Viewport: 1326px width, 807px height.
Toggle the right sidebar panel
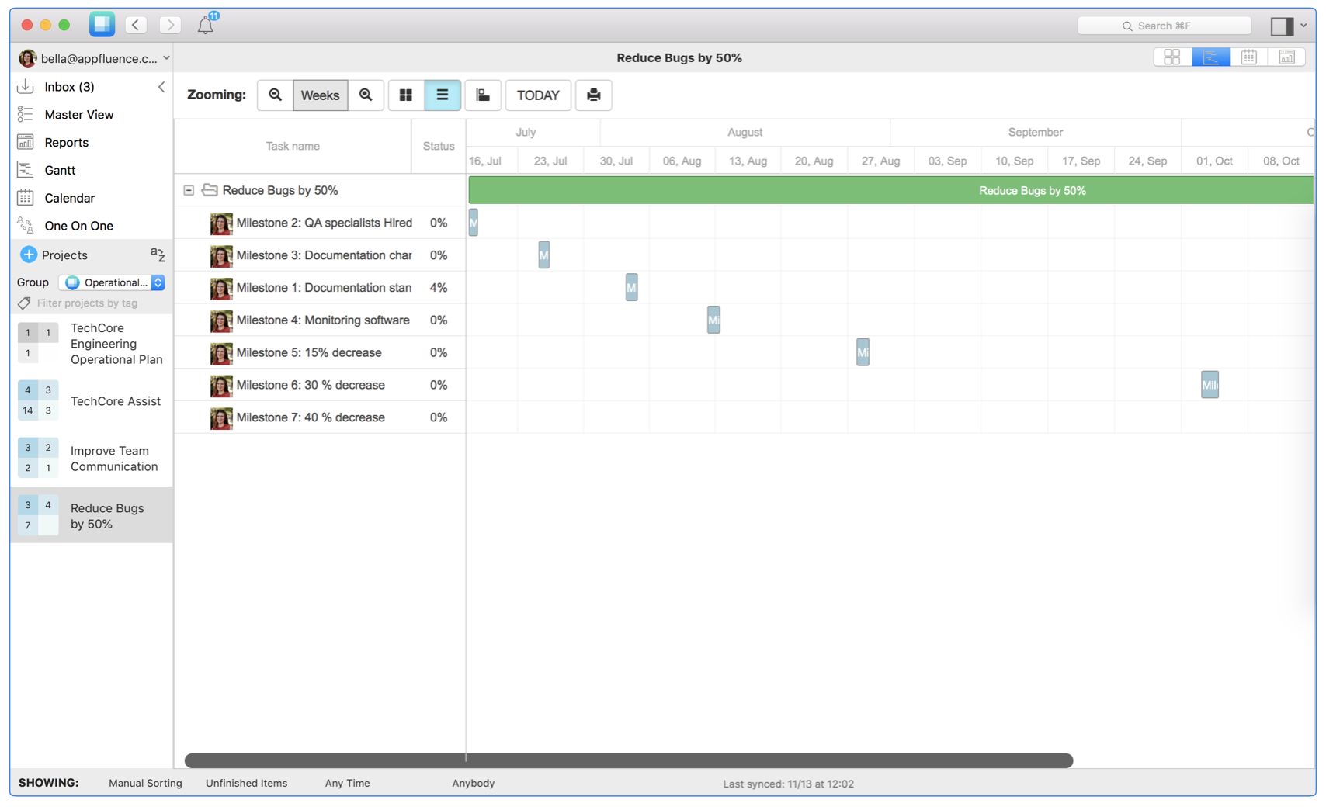point(1282,26)
